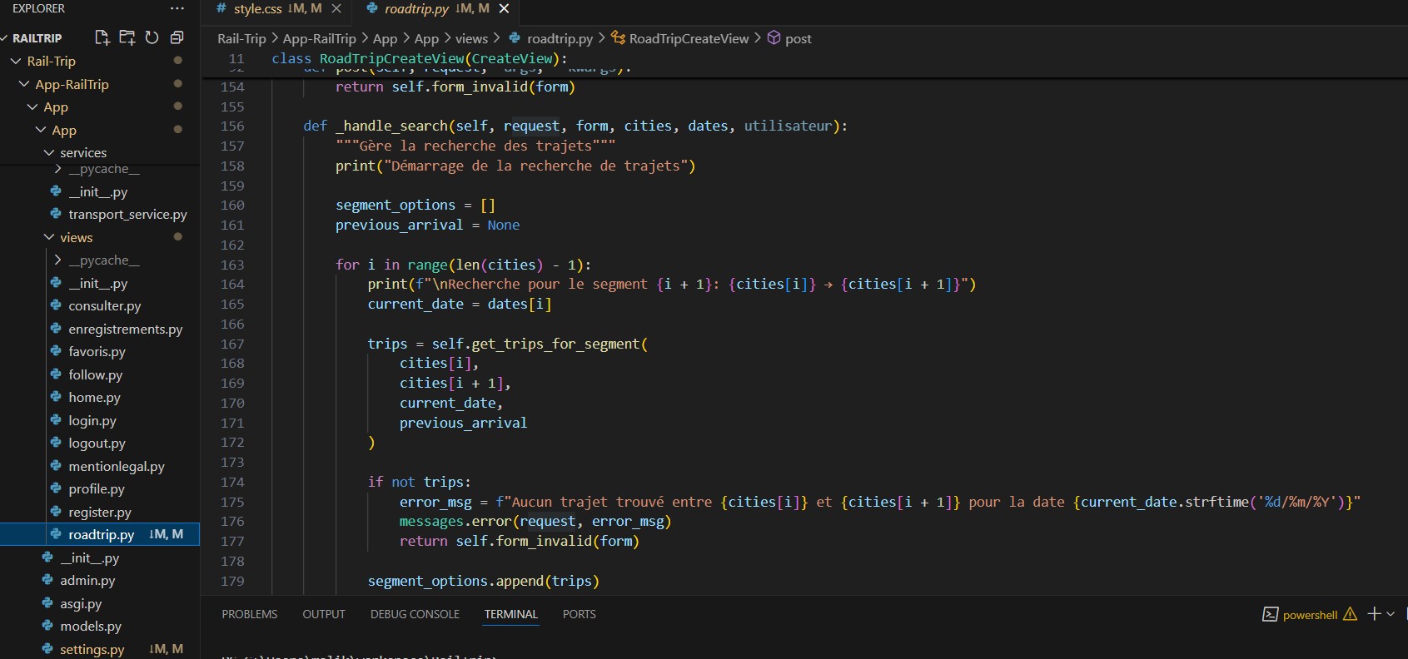Click the Python file icon beside models.py

click(47, 626)
